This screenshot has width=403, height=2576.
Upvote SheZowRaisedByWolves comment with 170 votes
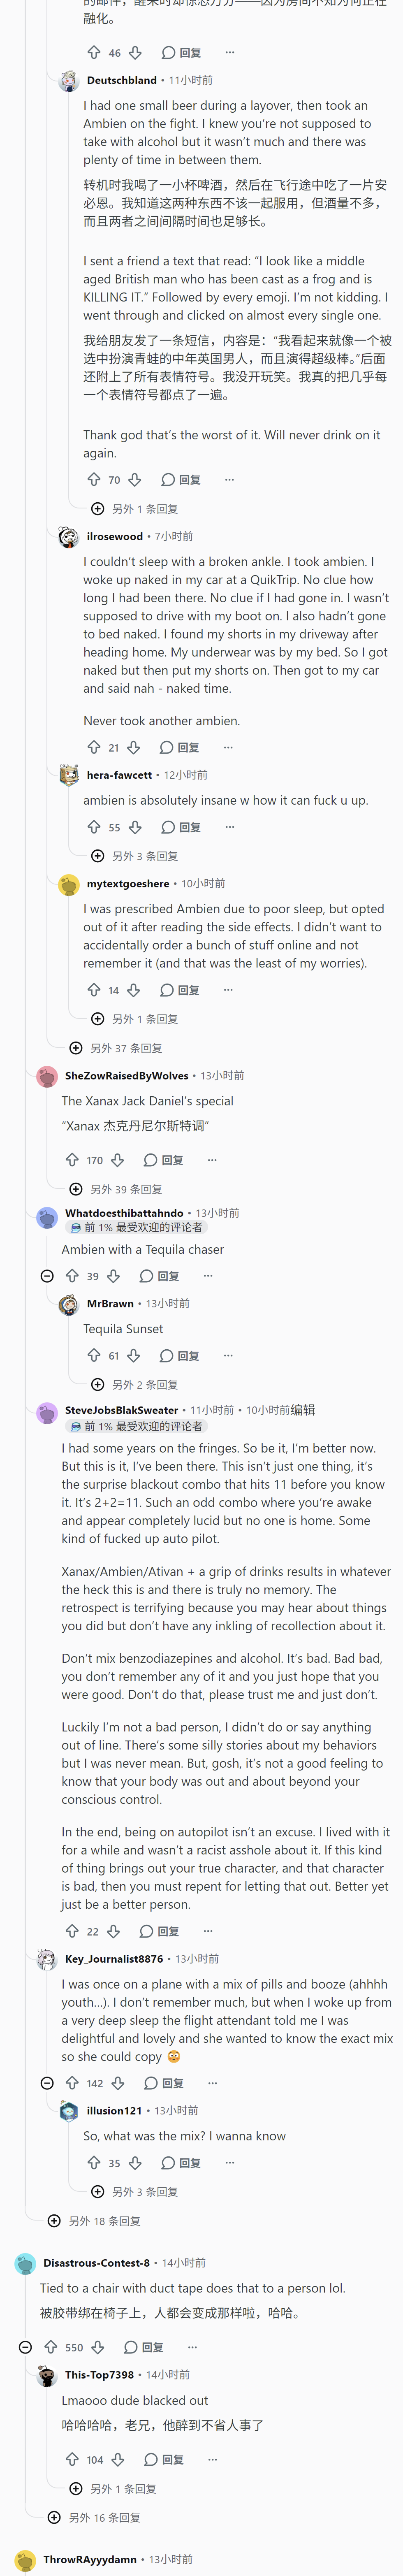pyautogui.click(x=72, y=1160)
